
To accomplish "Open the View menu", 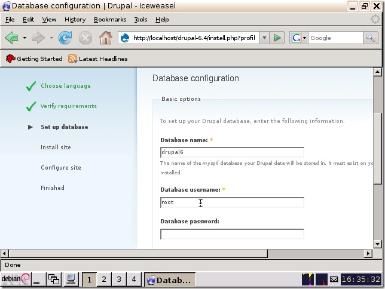I will (49, 19).
